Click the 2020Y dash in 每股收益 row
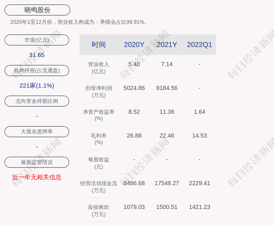The image size is (274, 226). click(x=134, y=160)
